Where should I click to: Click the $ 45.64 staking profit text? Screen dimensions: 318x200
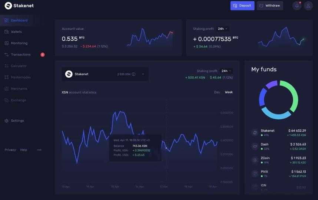215,78
